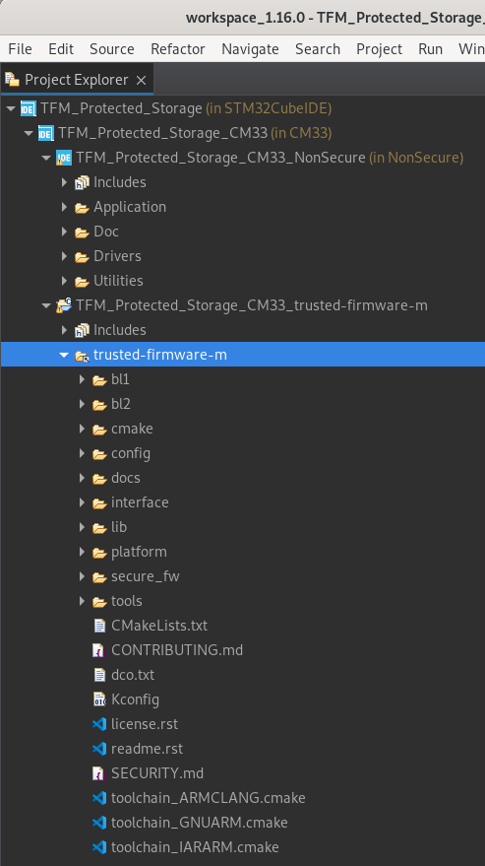The width and height of the screenshot is (485, 866).
Task: Expand the secure_fw folder
Action: [82, 576]
